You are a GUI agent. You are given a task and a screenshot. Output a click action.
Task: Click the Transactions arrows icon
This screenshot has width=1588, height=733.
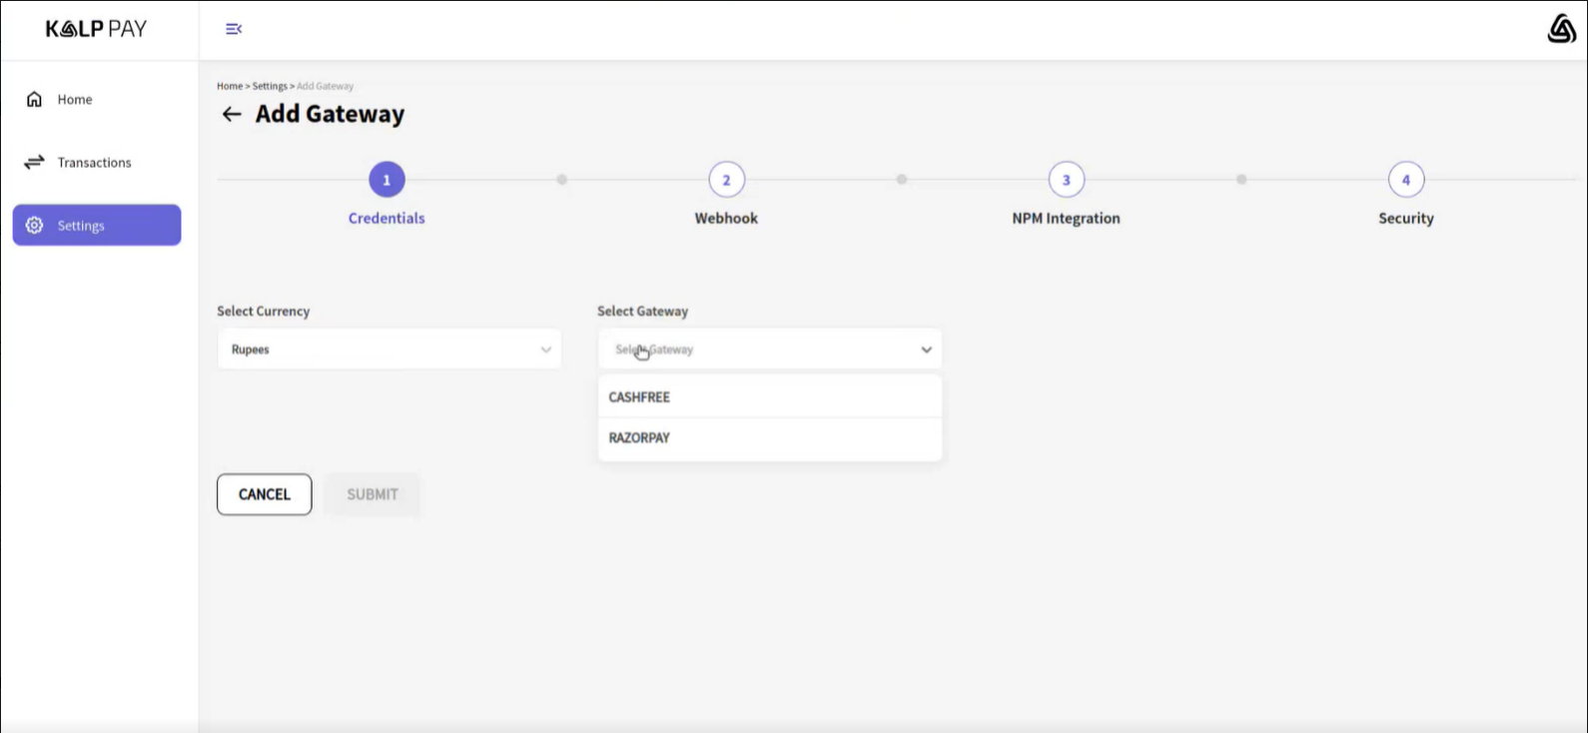(x=35, y=162)
